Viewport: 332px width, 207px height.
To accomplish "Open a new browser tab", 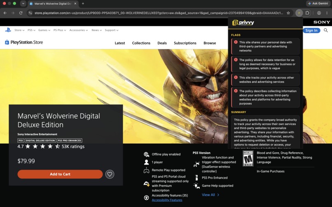I will coord(83,4).
